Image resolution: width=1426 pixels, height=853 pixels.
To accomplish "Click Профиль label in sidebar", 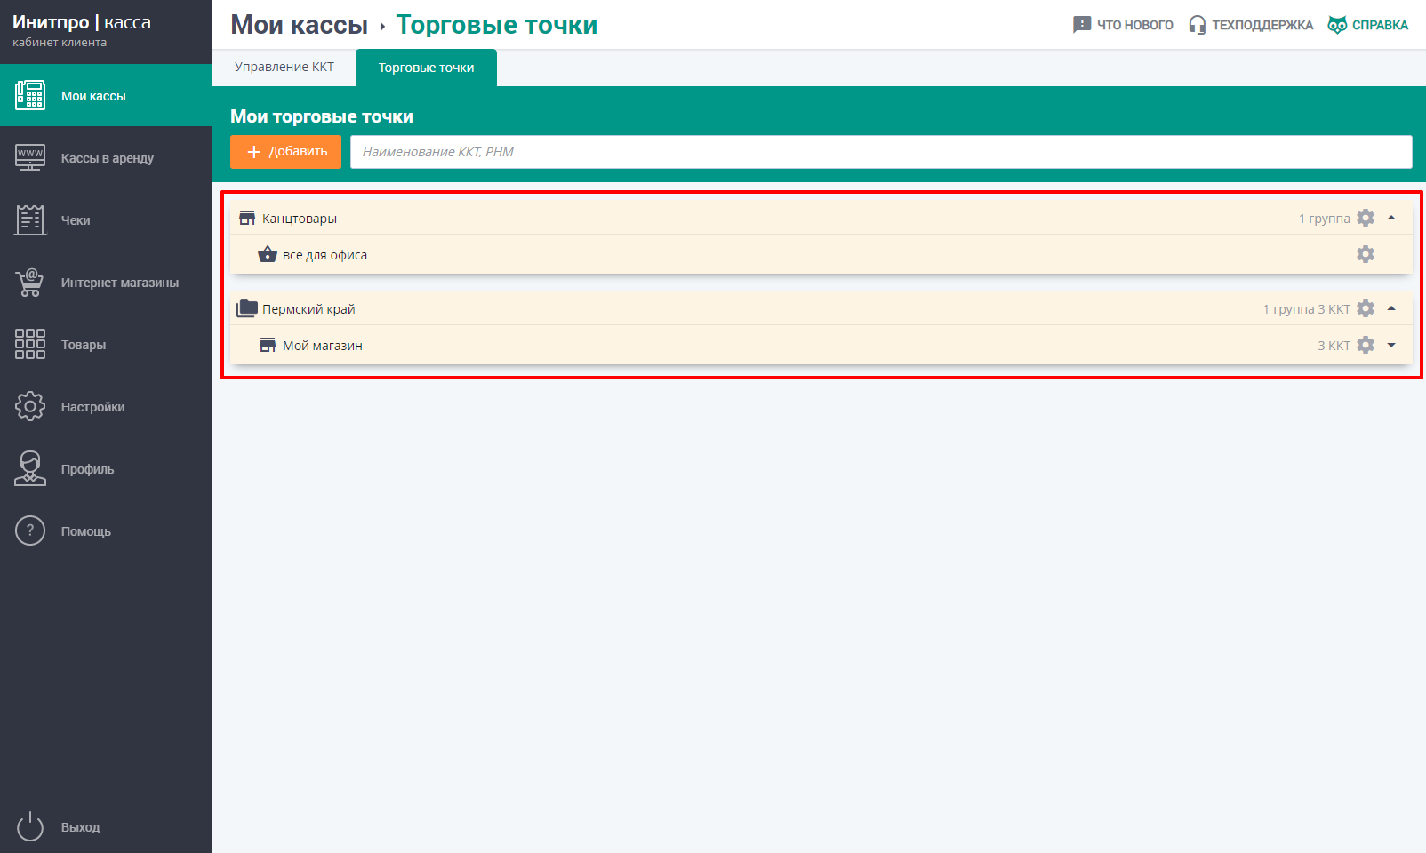I will click(x=87, y=469).
